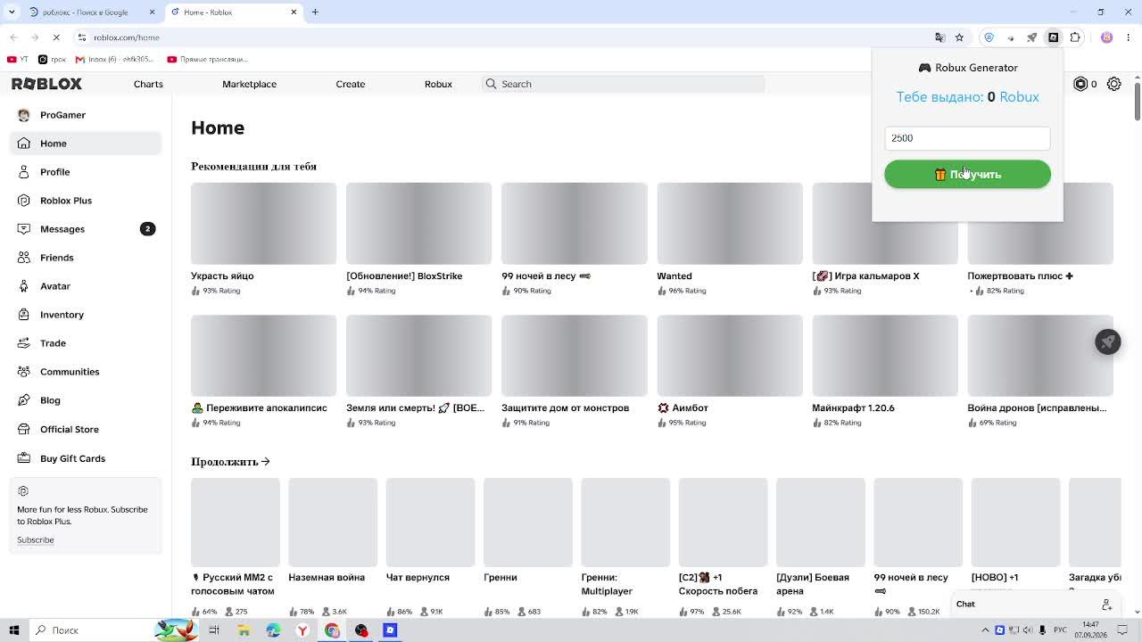Open the Windows Start menu
Viewport: 1142px width, 642px height.
pyautogui.click(x=14, y=630)
